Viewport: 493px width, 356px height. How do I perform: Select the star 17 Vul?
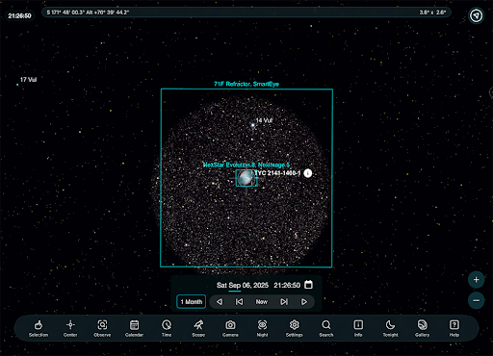click(x=17, y=85)
